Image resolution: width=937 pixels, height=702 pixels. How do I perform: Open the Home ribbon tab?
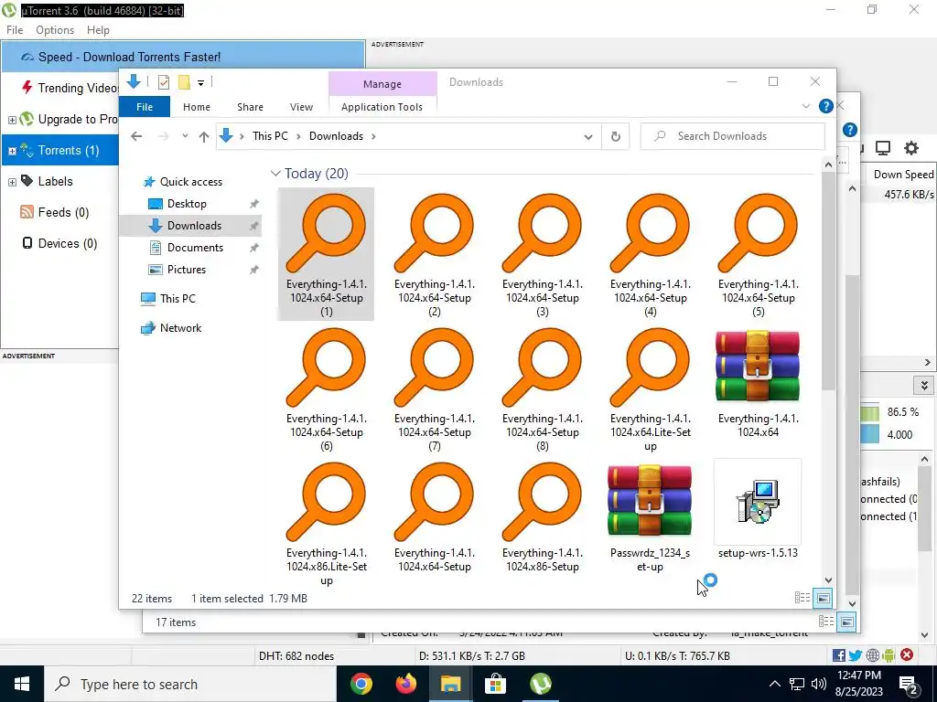click(197, 107)
